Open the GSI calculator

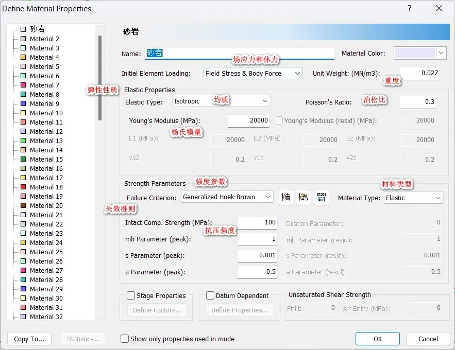pos(322,197)
